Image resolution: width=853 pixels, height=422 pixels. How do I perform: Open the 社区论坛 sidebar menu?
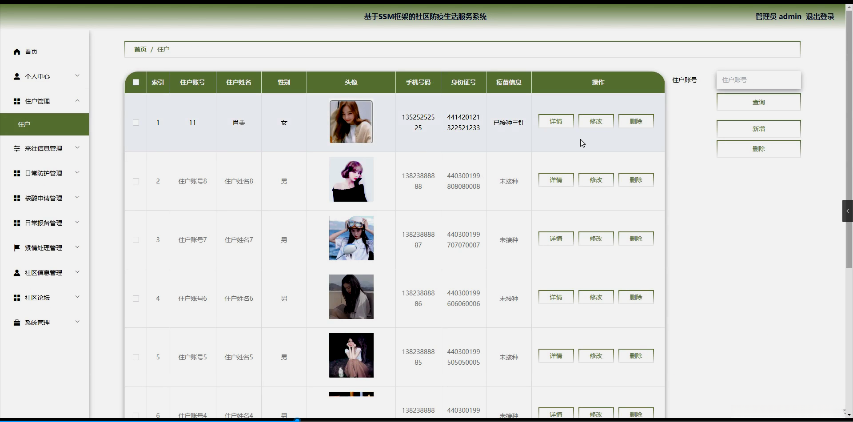tap(44, 298)
